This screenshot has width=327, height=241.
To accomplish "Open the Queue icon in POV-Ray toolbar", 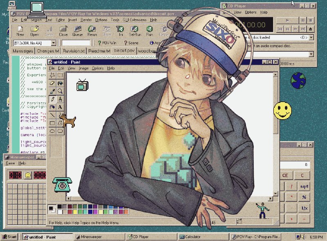I will (77, 31).
